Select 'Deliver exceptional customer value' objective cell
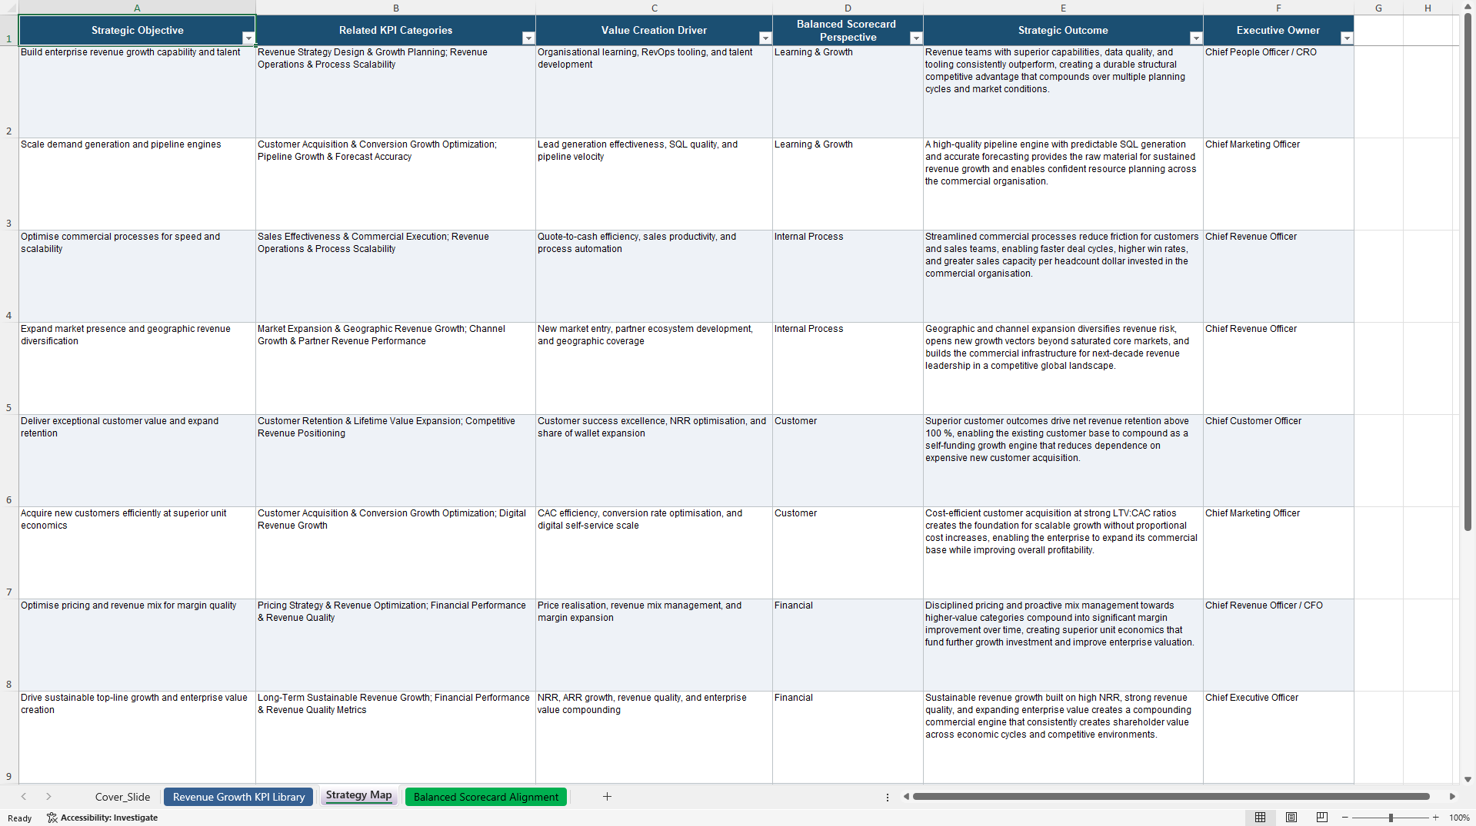1476x826 pixels. click(x=137, y=461)
